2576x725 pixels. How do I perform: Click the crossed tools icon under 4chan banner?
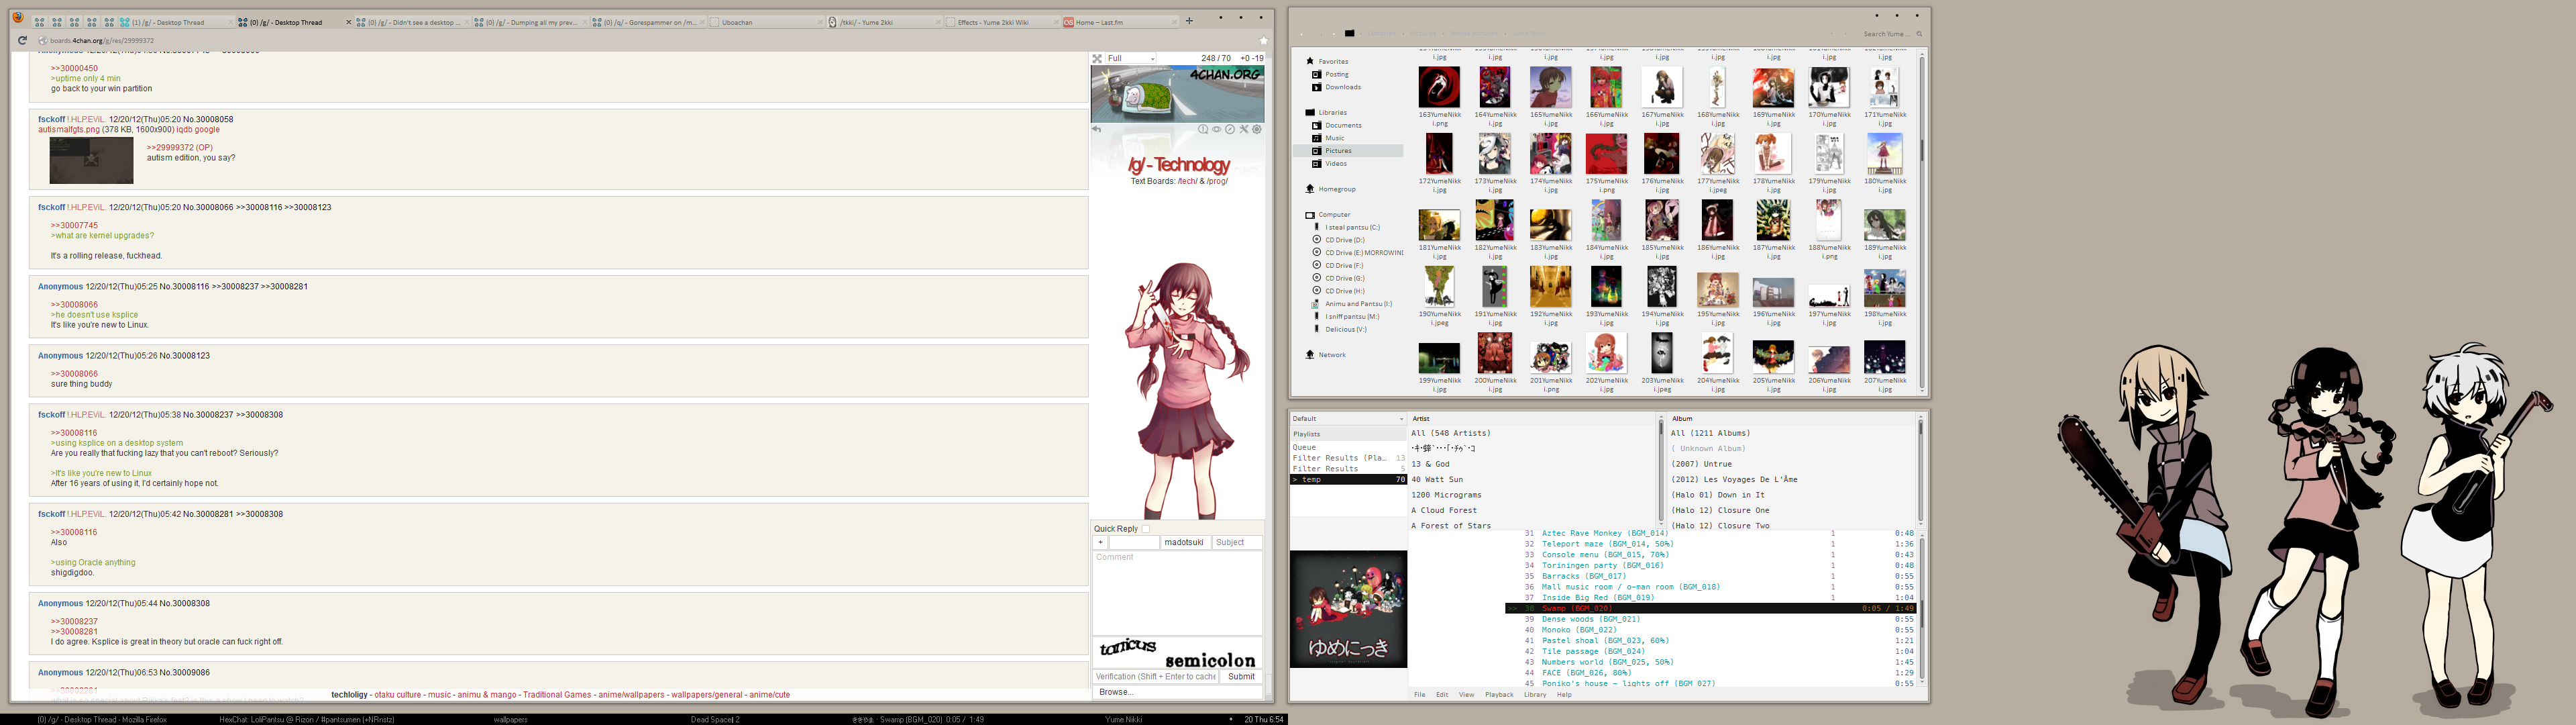(x=1244, y=129)
